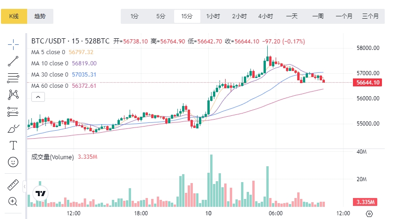Select the brush drawing tool
The image size is (396, 219).
pyautogui.click(x=13, y=128)
